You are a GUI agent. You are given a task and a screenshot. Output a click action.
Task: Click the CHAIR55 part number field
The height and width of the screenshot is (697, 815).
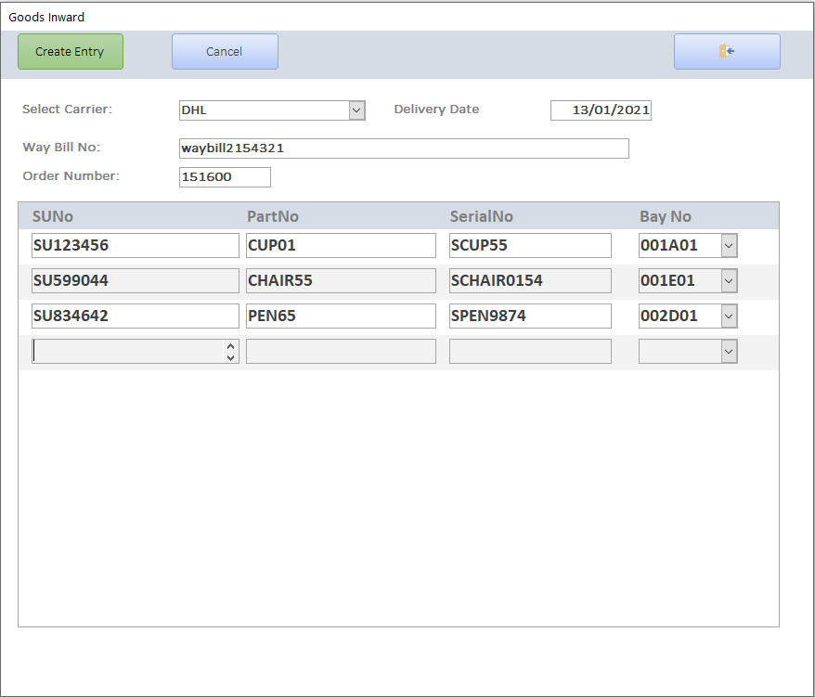coord(341,281)
